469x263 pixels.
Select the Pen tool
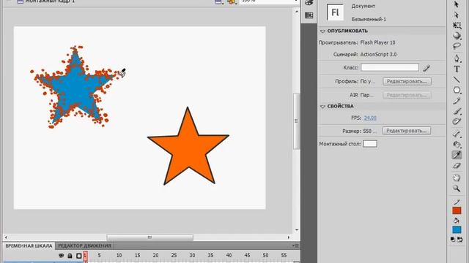[457, 58]
